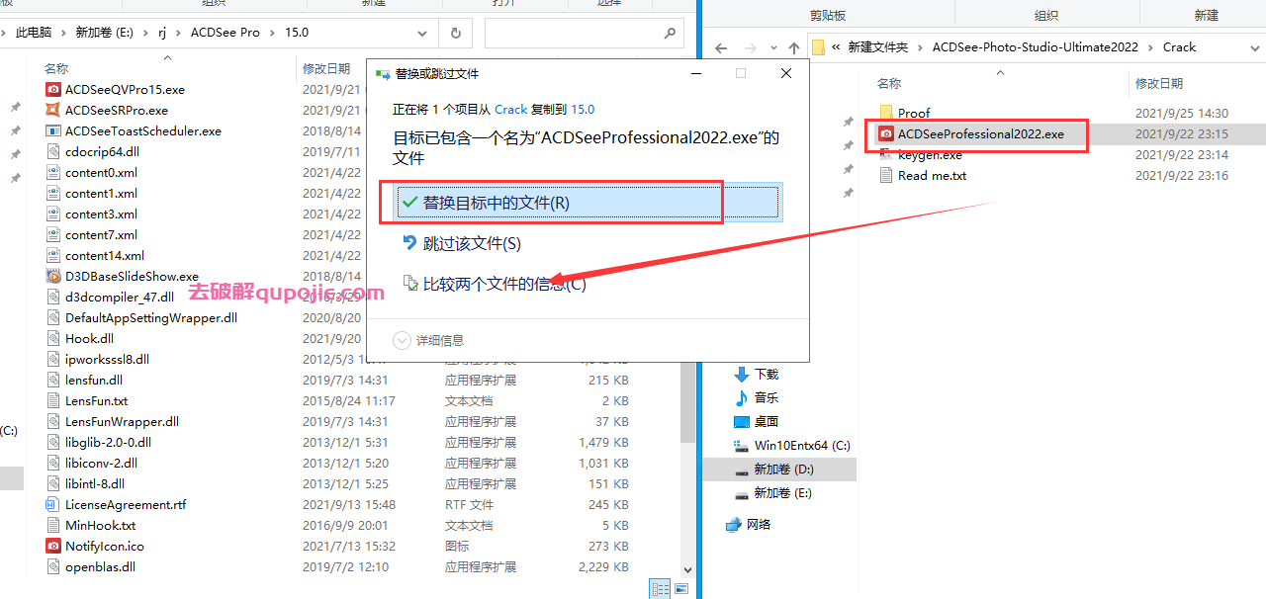The image size is (1266, 599).
Task: Select openblas.dll in file list
Action: coord(100,566)
